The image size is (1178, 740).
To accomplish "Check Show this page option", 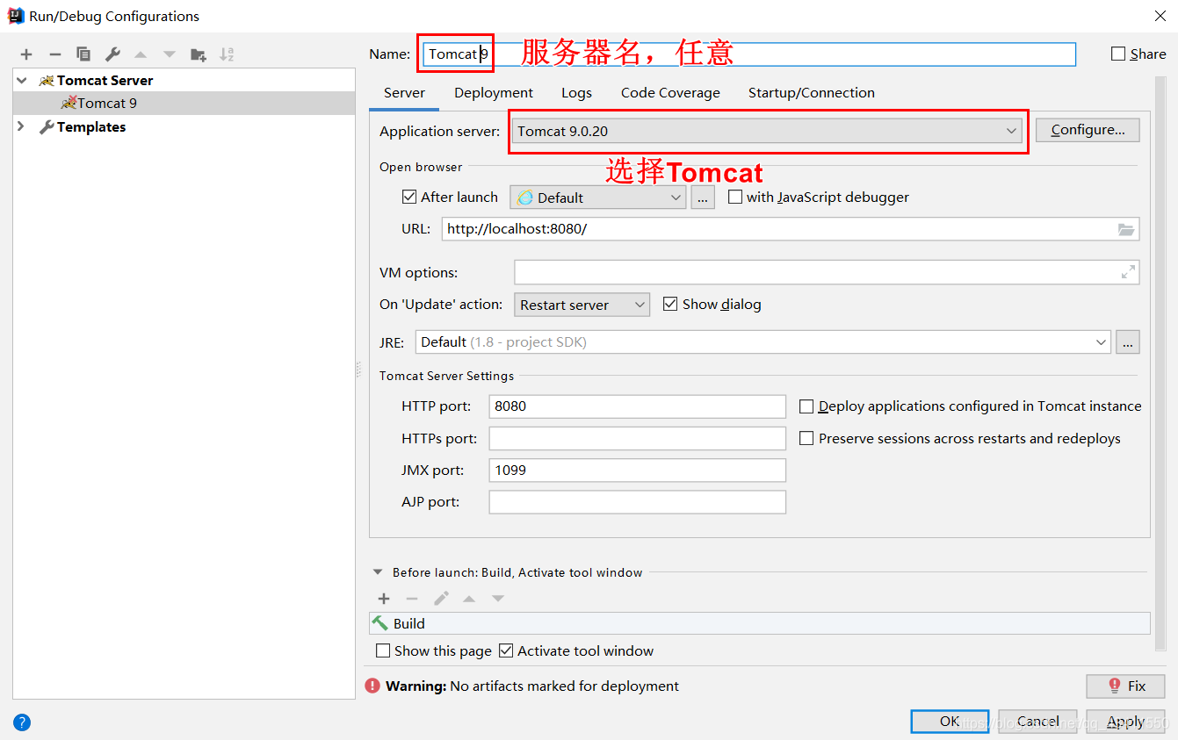I will 383,650.
